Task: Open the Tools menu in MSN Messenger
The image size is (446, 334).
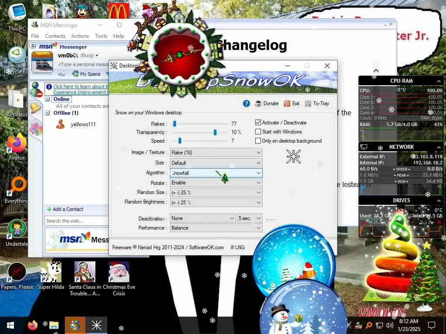Action: coord(101,36)
